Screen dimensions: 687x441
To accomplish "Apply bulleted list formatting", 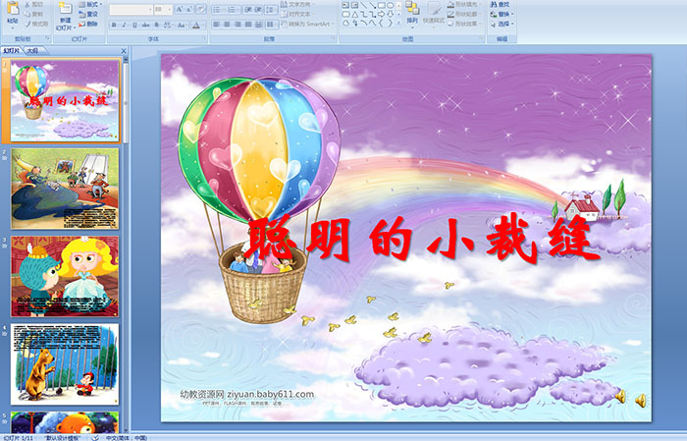I will [218, 9].
